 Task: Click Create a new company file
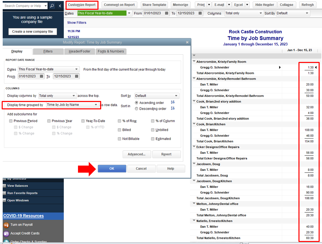tap(33, 31)
